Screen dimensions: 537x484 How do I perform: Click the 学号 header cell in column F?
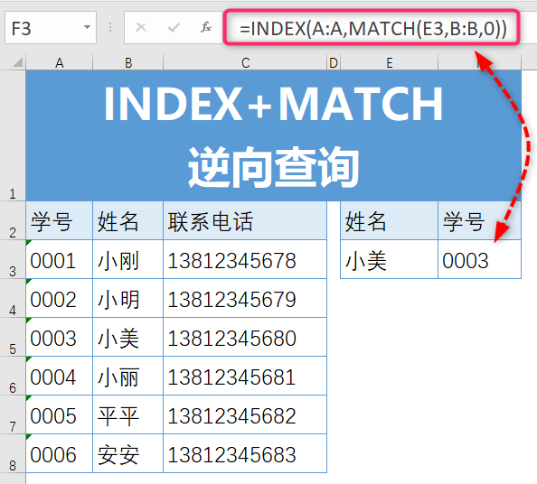(x=479, y=220)
